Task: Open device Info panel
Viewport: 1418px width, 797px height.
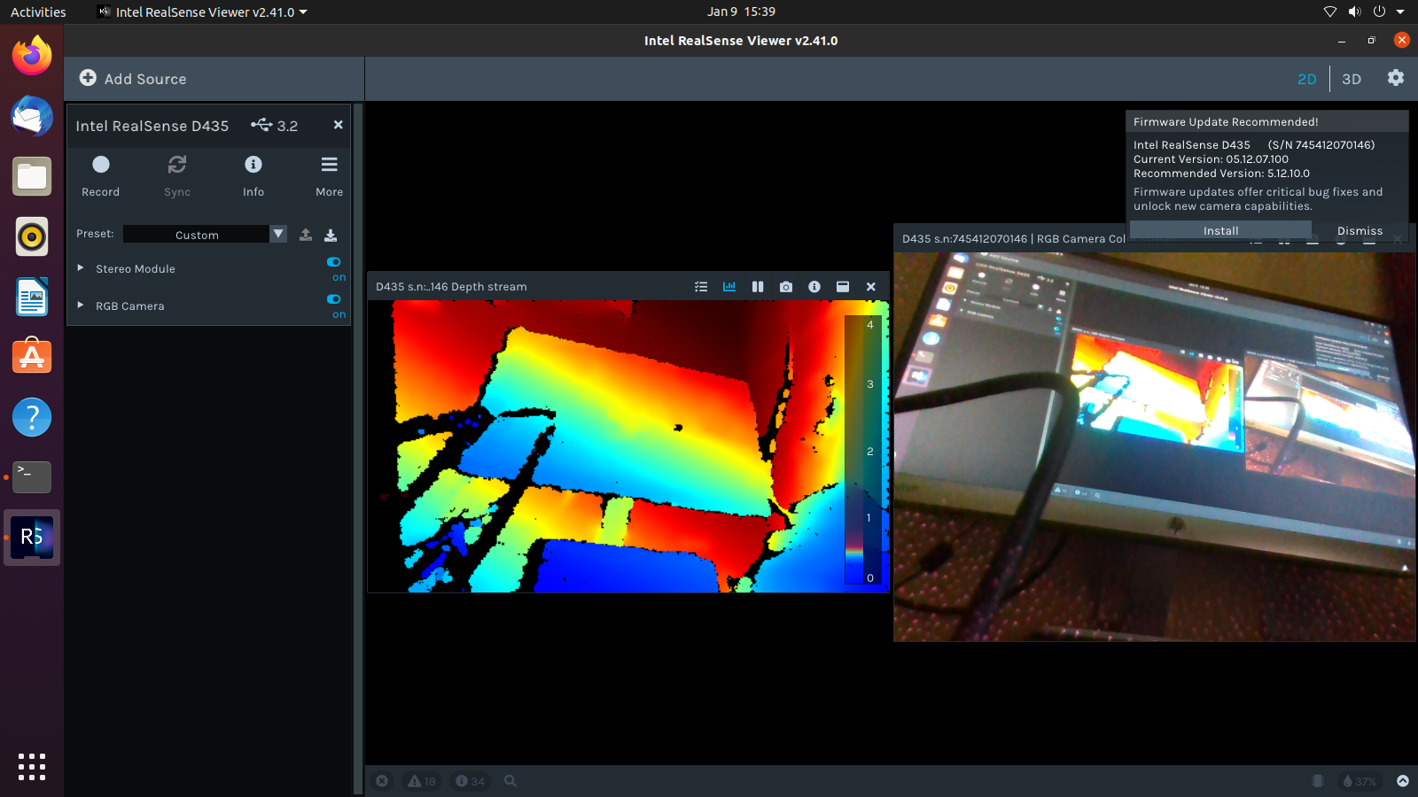Action: click(x=253, y=175)
